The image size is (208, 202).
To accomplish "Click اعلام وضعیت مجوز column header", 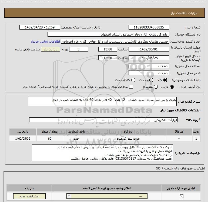I will [x=107, y=188].
